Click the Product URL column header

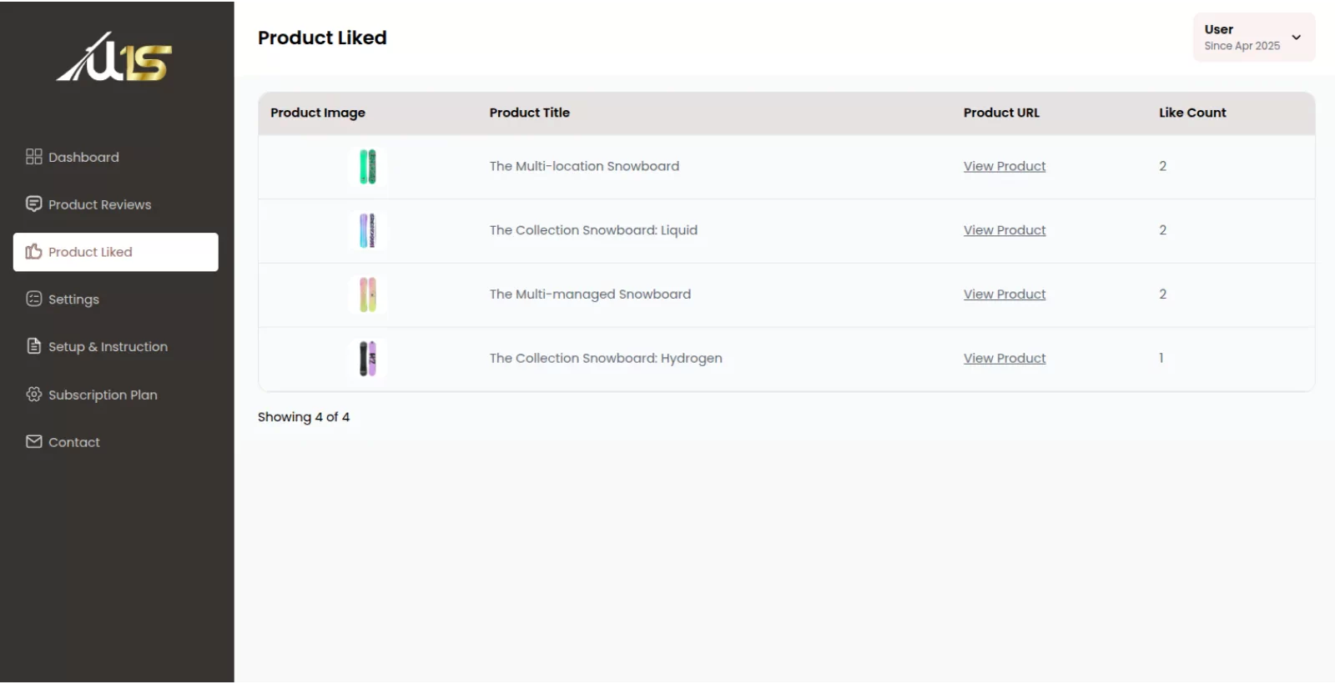[1001, 113]
